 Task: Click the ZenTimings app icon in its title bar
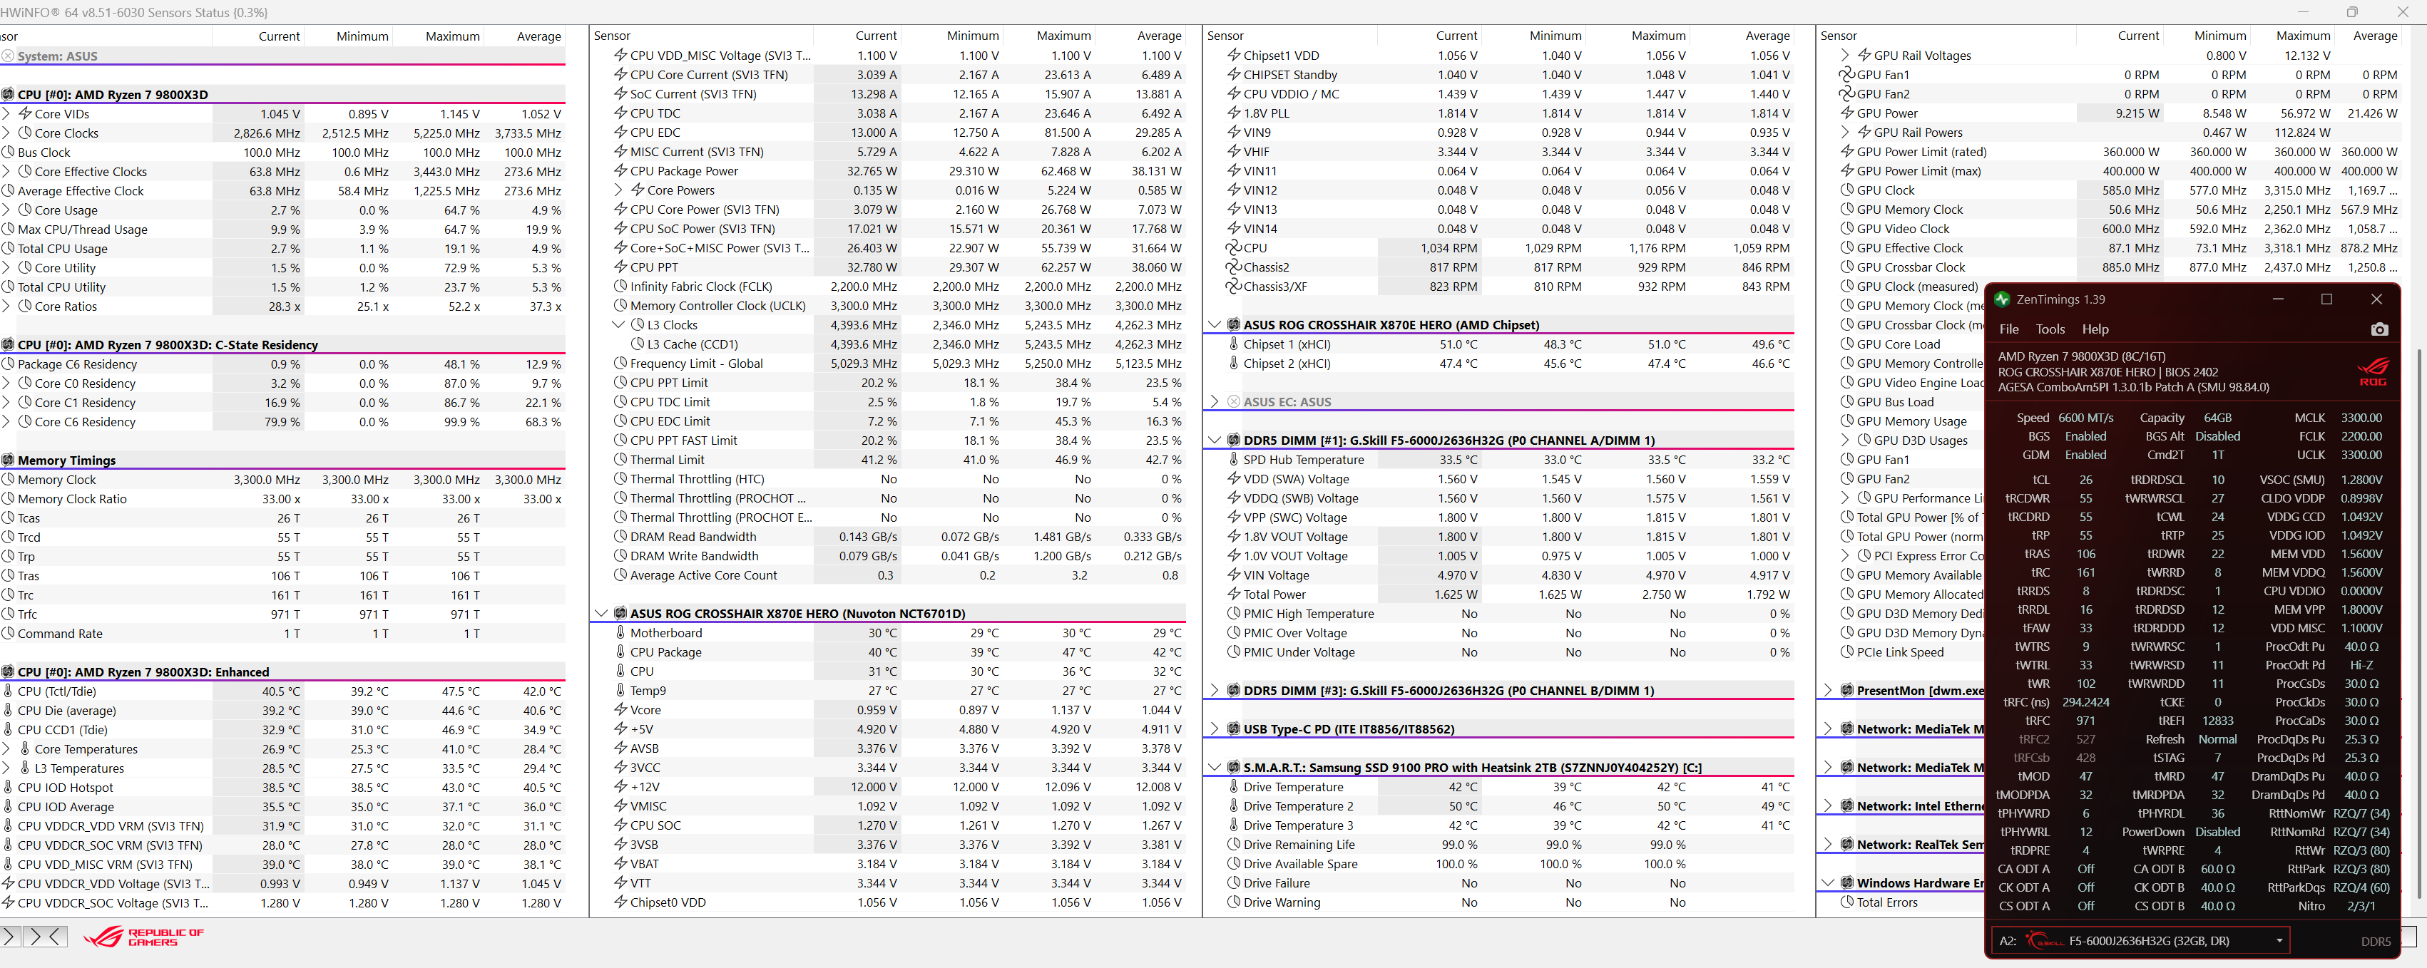(2002, 299)
